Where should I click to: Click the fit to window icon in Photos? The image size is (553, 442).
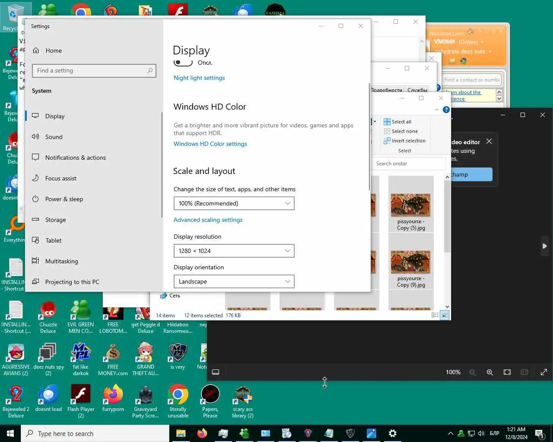pos(507,372)
